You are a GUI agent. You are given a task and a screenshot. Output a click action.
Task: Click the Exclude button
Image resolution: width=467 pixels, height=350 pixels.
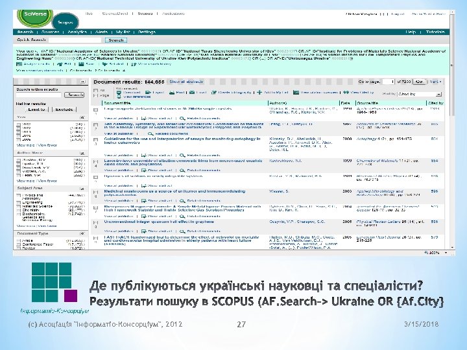64,110
